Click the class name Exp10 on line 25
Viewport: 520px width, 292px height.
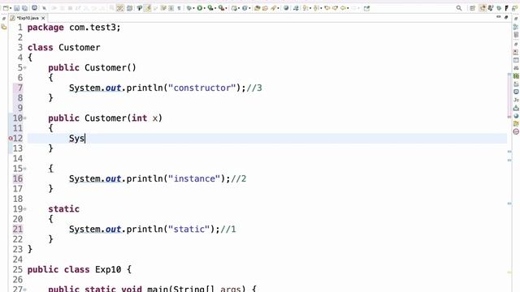pyautogui.click(x=108, y=269)
